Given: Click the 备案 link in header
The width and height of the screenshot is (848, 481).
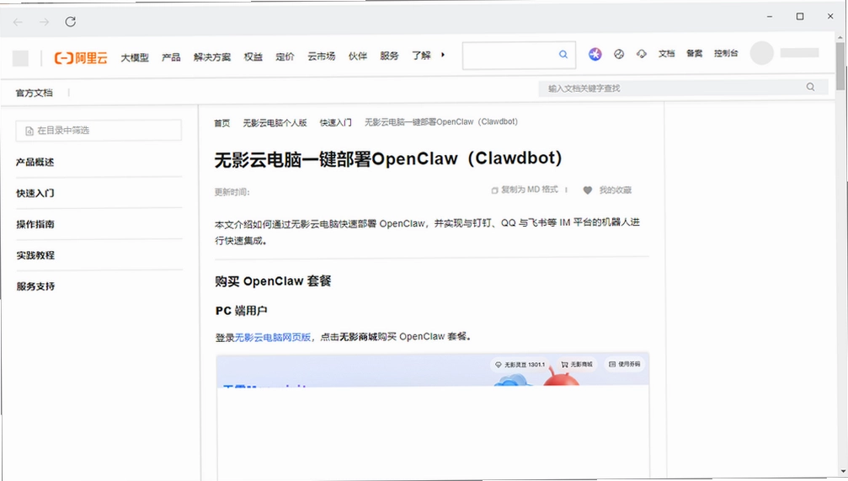Looking at the screenshot, I should click(x=695, y=54).
